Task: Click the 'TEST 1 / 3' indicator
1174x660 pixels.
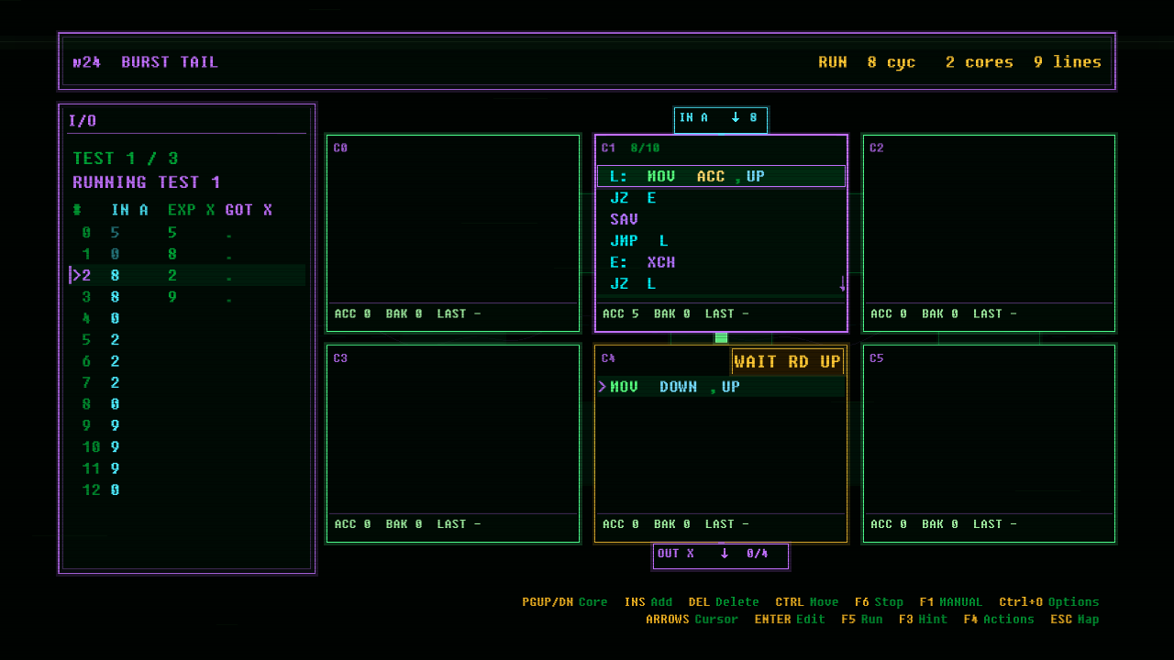Action: coord(126,159)
